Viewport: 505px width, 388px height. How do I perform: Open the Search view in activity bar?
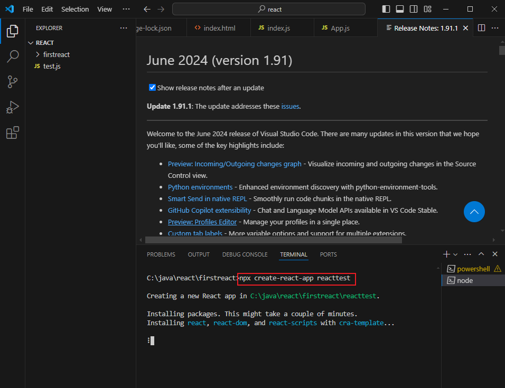click(13, 56)
